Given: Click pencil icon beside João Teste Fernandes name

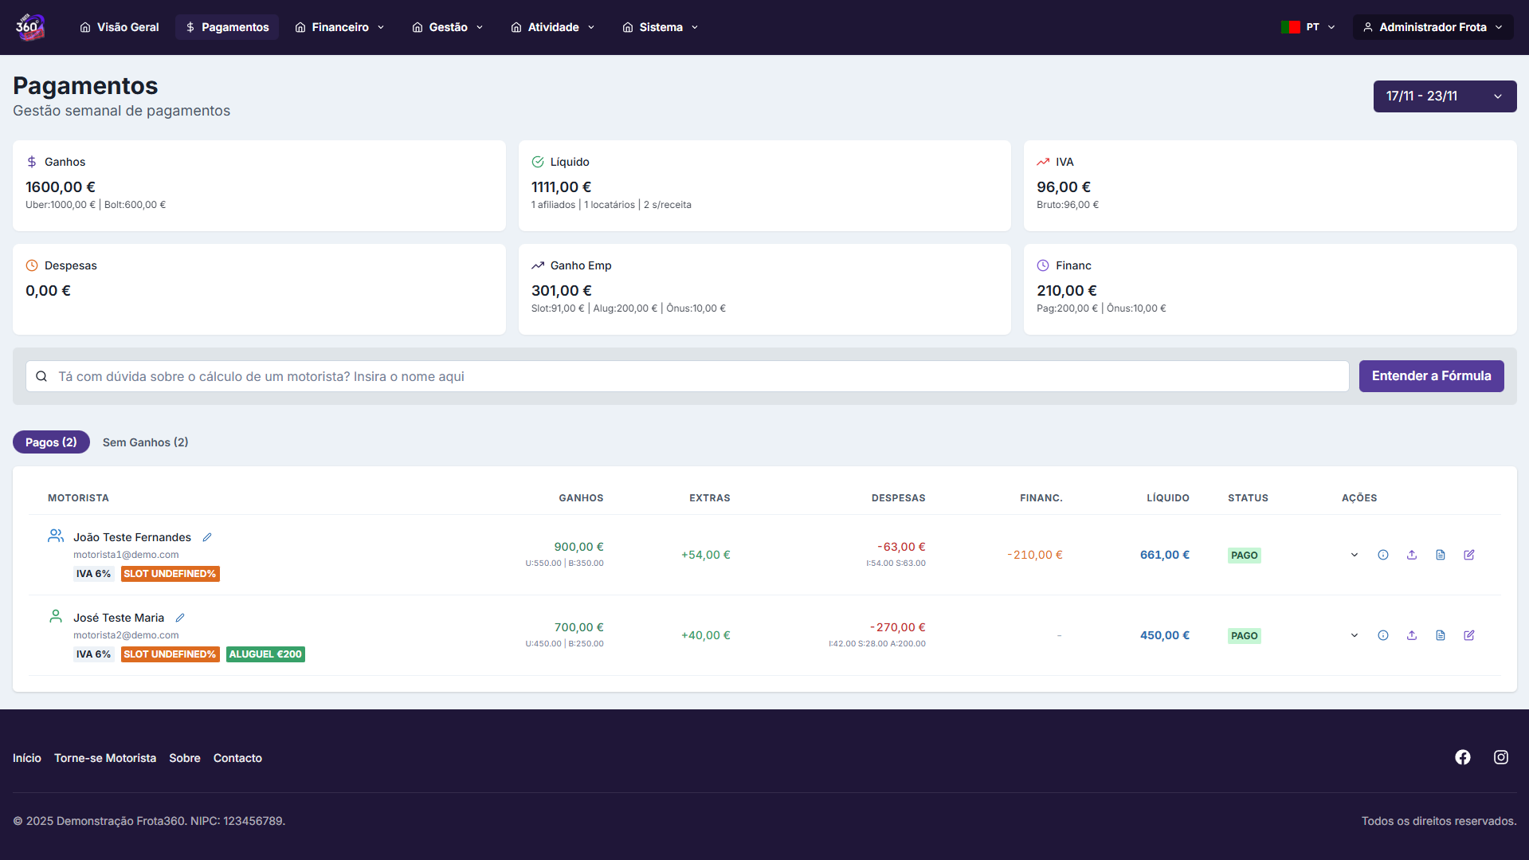Looking at the screenshot, I should coord(207,537).
